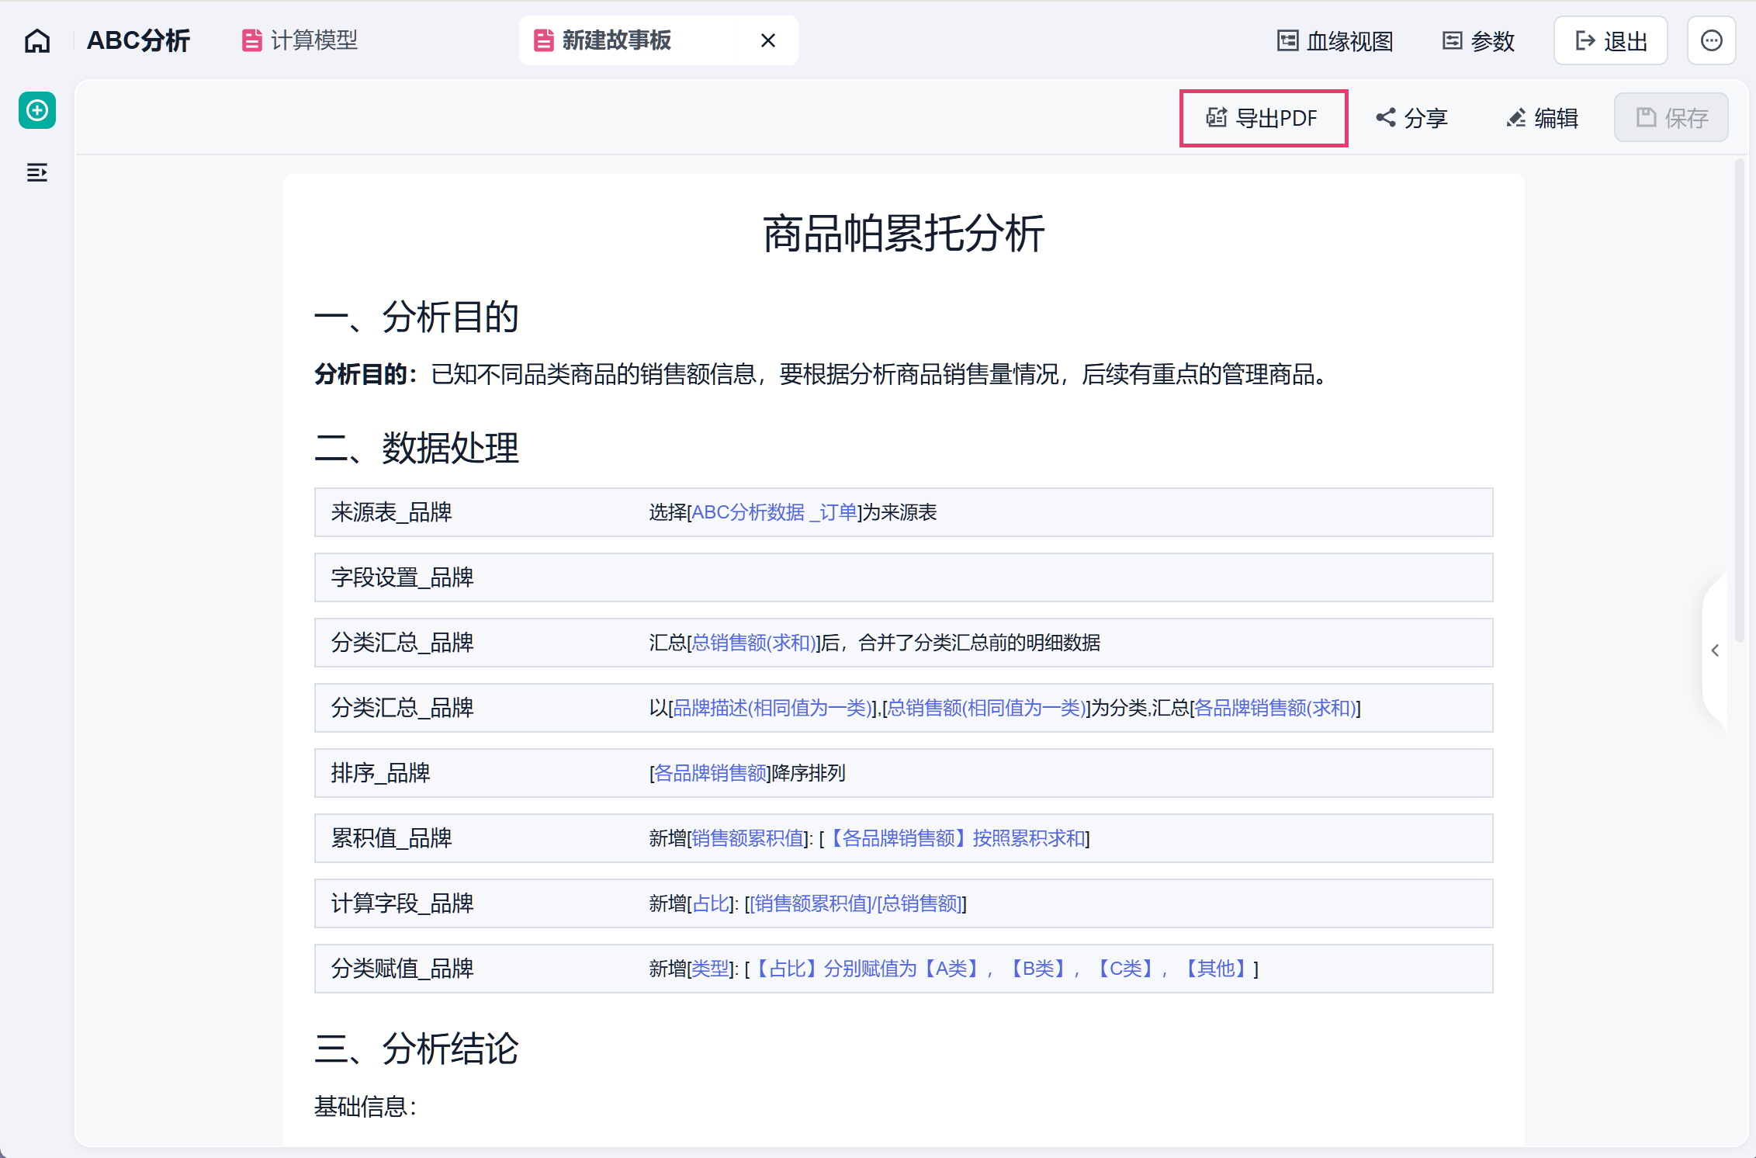Image resolution: width=1756 pixels, height=1158 pixels.
Task: Click the vertical scrollbar on right
Action: [1740, 400]
